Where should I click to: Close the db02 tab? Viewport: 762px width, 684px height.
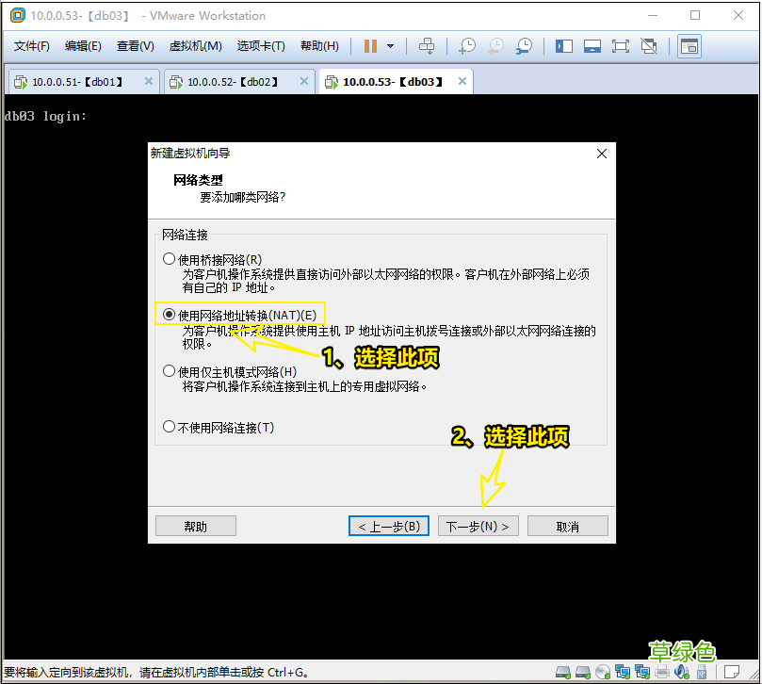pos(304,81)
